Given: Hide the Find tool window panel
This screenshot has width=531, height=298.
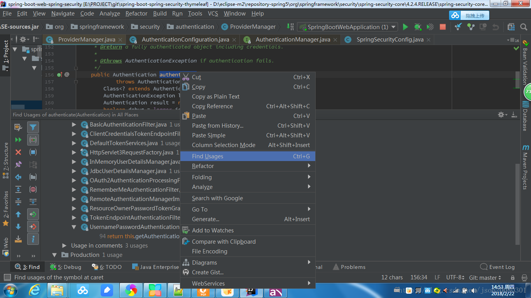Looking at the screenshot, I should (514, 114).
